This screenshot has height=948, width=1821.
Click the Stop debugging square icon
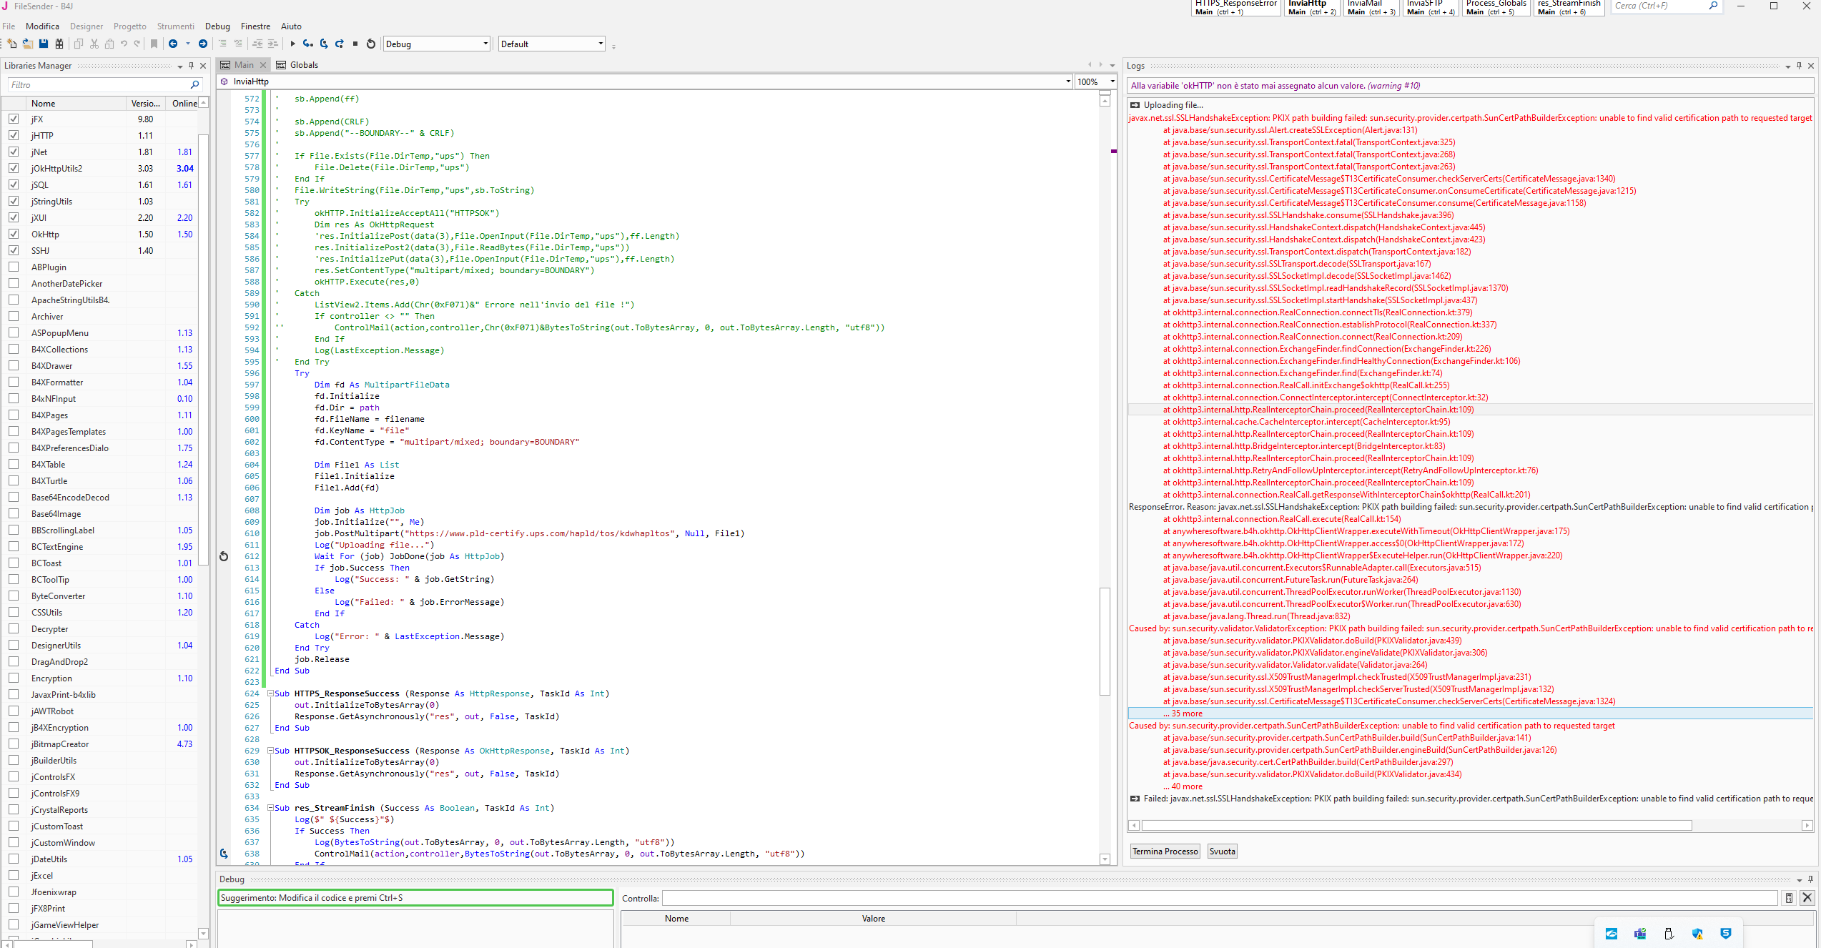(355, 44)
